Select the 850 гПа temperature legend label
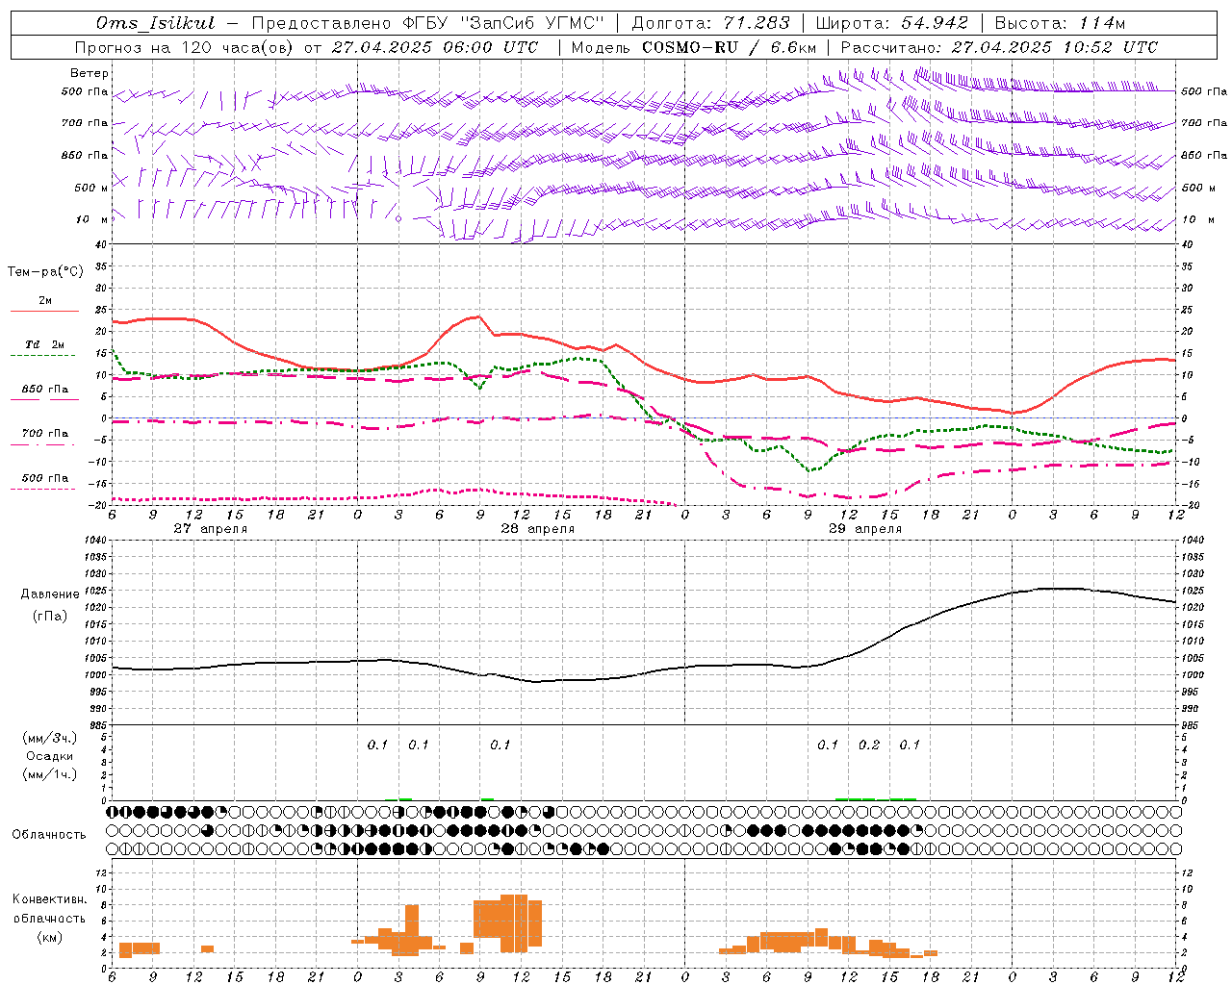The image size is (1232, 985). pyautogui.click(x=45, y=390)
